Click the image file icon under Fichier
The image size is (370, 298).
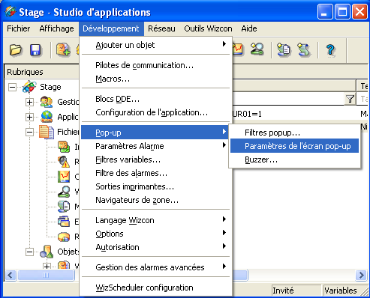64,147
